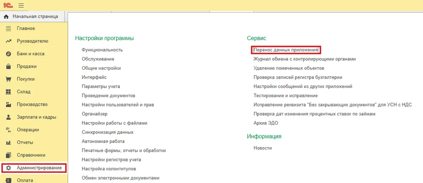Open the Производство section

(32, 104)
